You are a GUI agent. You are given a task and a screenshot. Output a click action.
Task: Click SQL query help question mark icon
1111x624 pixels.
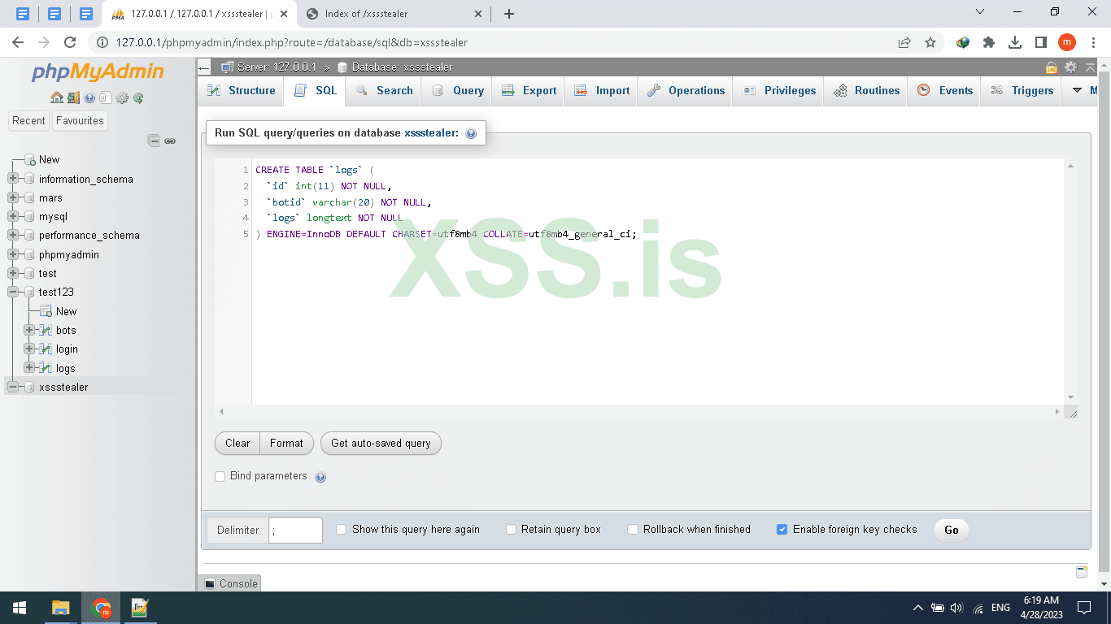click(x=471, y=133)
